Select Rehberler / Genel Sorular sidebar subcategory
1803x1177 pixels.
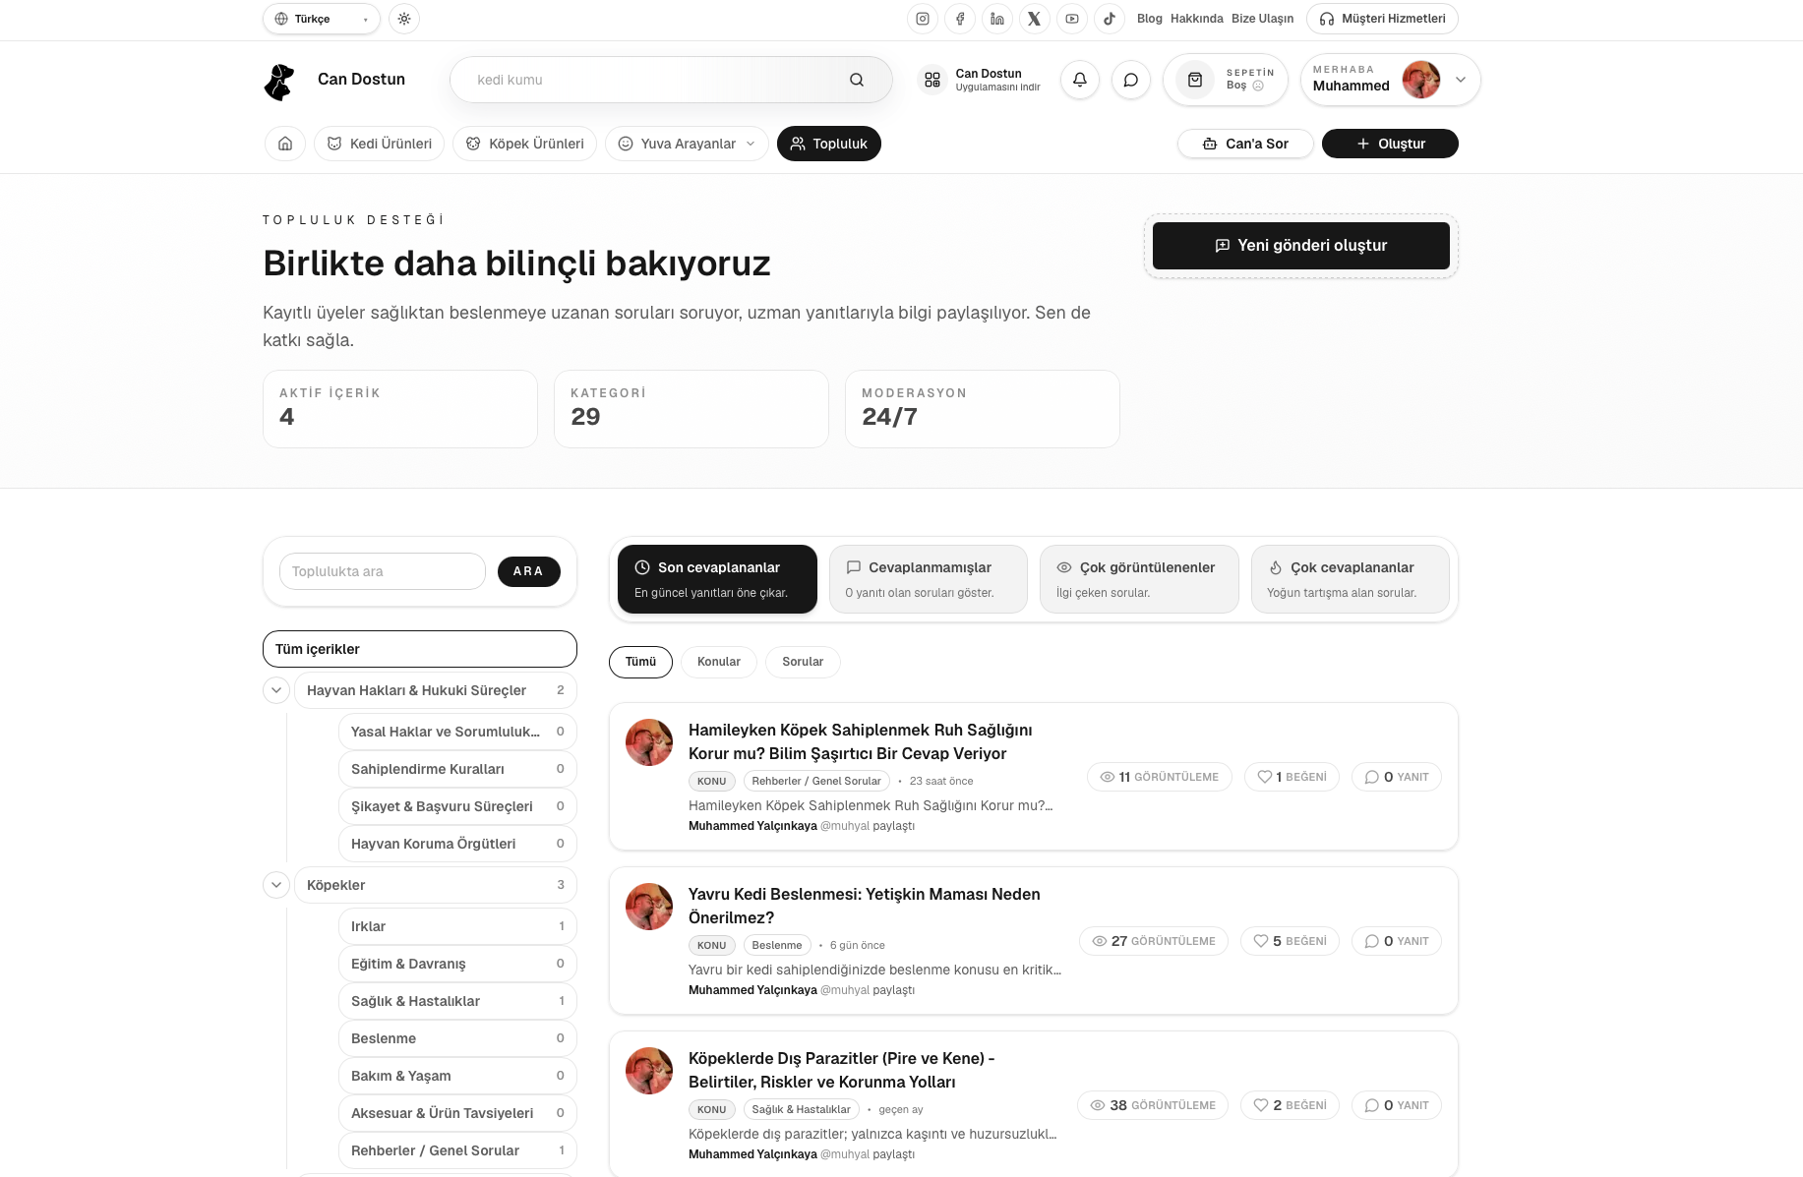(x=457, y=1150)
